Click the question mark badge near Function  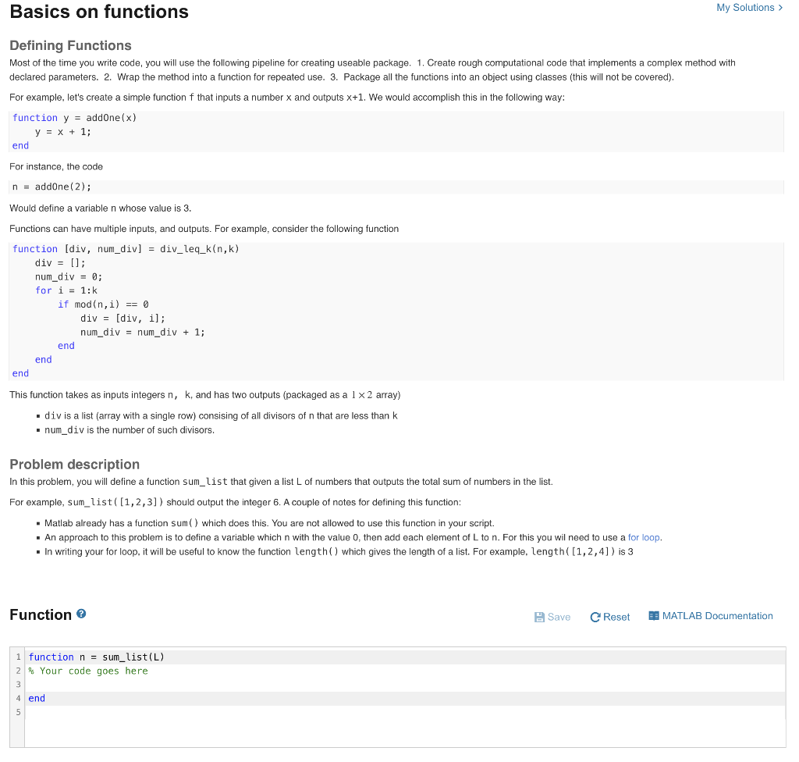(81, 614)
